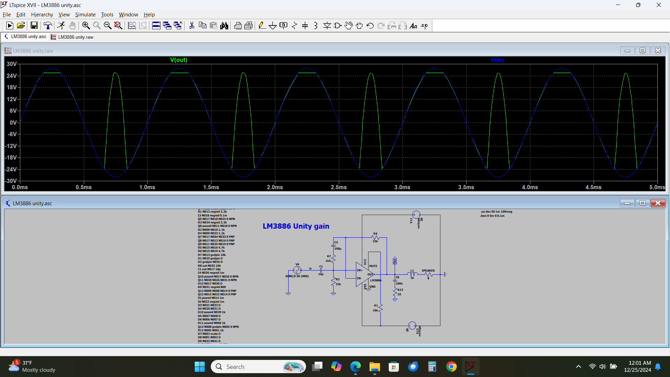
Task: Open the Hierarchy menu
Action: 42,14
